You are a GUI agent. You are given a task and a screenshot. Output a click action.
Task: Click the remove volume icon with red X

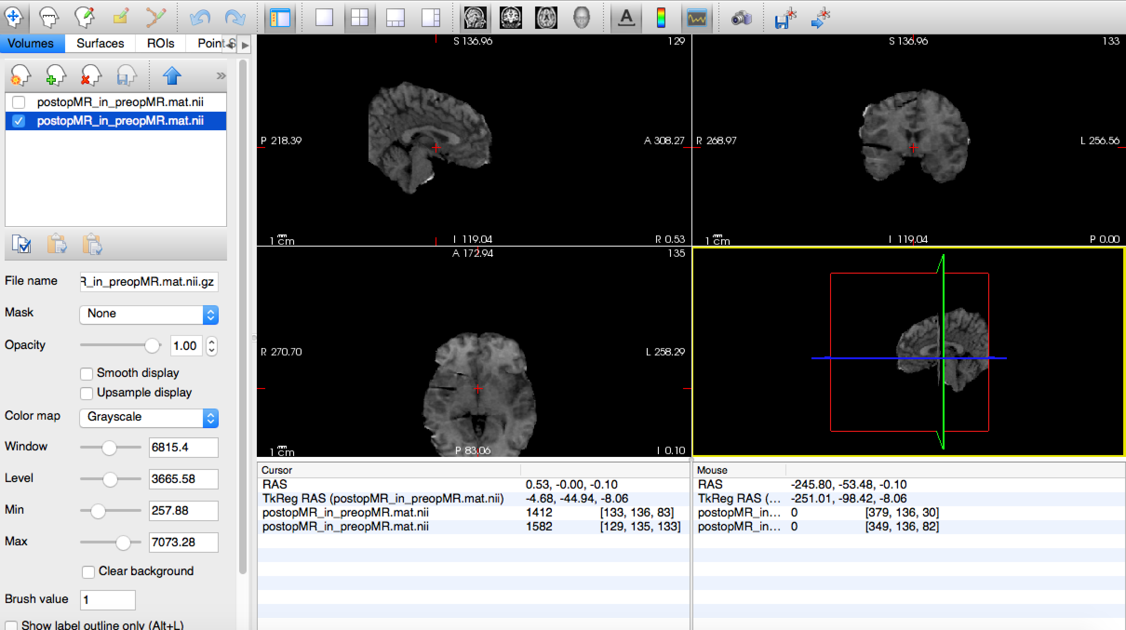(90, 75)
